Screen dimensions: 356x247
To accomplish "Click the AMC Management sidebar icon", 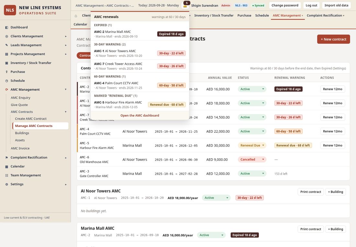I will [x=6, y=89].
